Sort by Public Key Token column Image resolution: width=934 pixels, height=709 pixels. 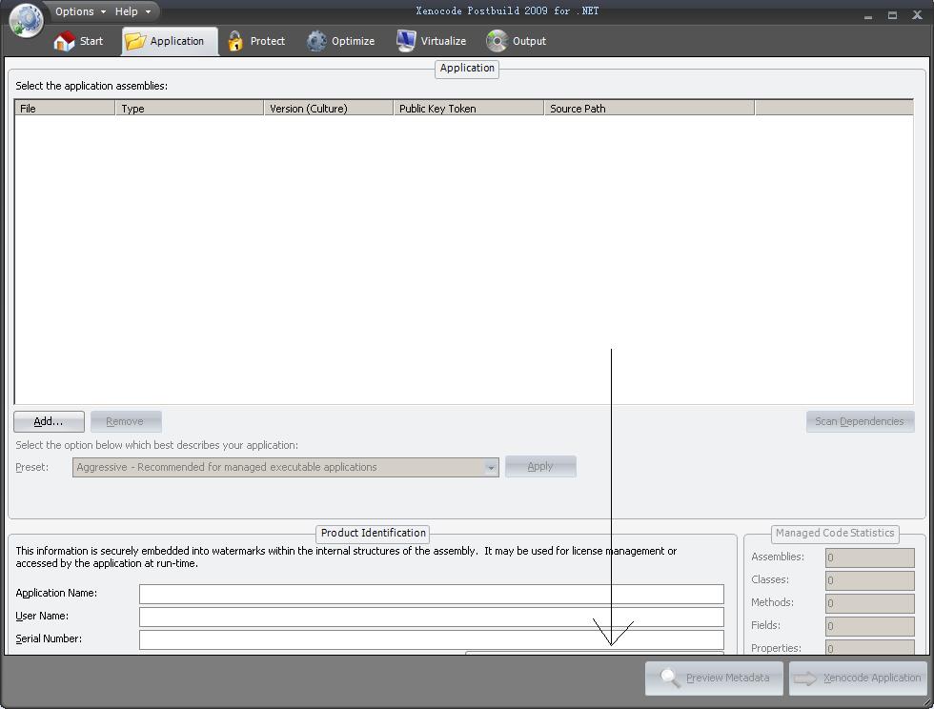pos(469,109)
